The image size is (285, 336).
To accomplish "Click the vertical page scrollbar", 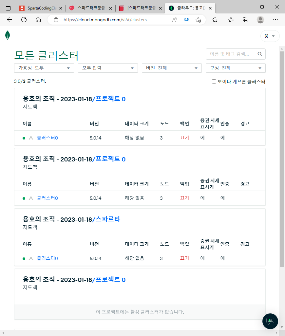I will (x=282, y=159).
